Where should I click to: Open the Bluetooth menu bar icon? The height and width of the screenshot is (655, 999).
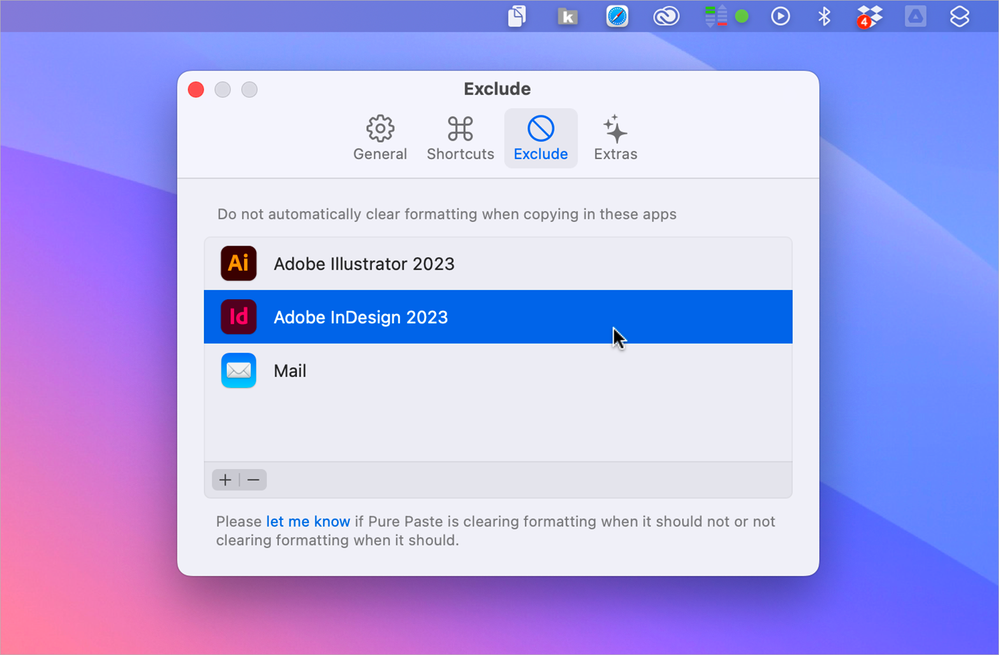pos(824,16)
